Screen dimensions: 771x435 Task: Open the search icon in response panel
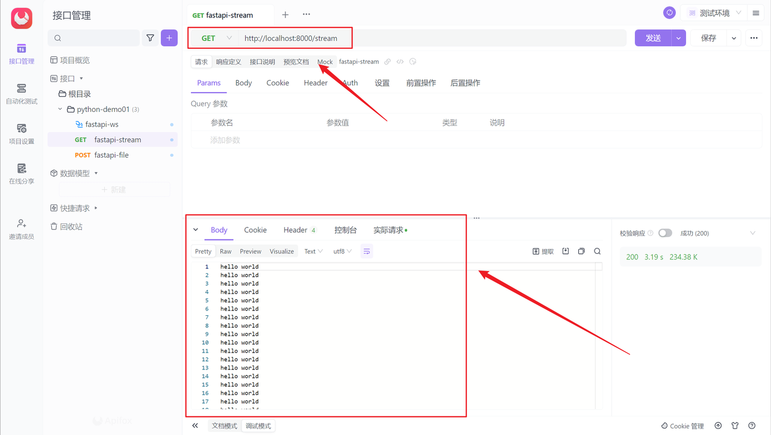tap(597, 251)
